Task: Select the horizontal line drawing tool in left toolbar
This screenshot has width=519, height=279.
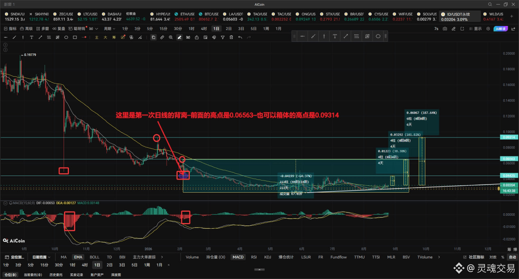Action: [5, 37]
